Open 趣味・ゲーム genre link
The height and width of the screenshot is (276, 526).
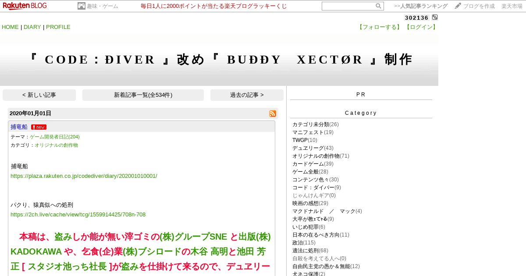point(103,6)
